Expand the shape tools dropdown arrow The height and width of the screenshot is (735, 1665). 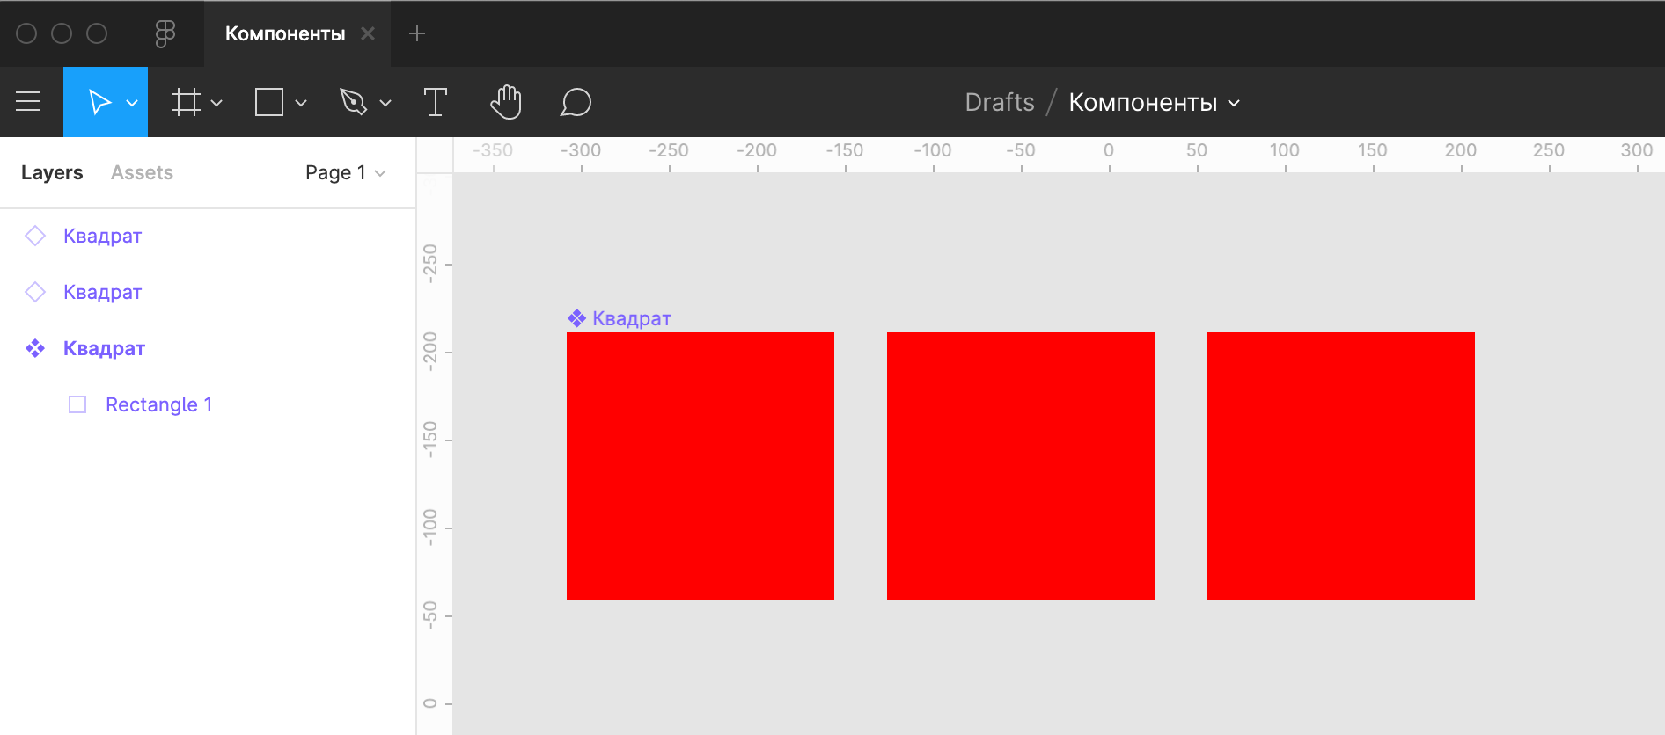tap(301, 103)
